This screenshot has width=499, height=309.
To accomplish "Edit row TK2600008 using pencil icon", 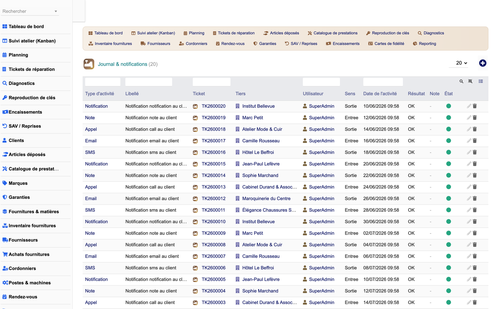I will 469,245.
